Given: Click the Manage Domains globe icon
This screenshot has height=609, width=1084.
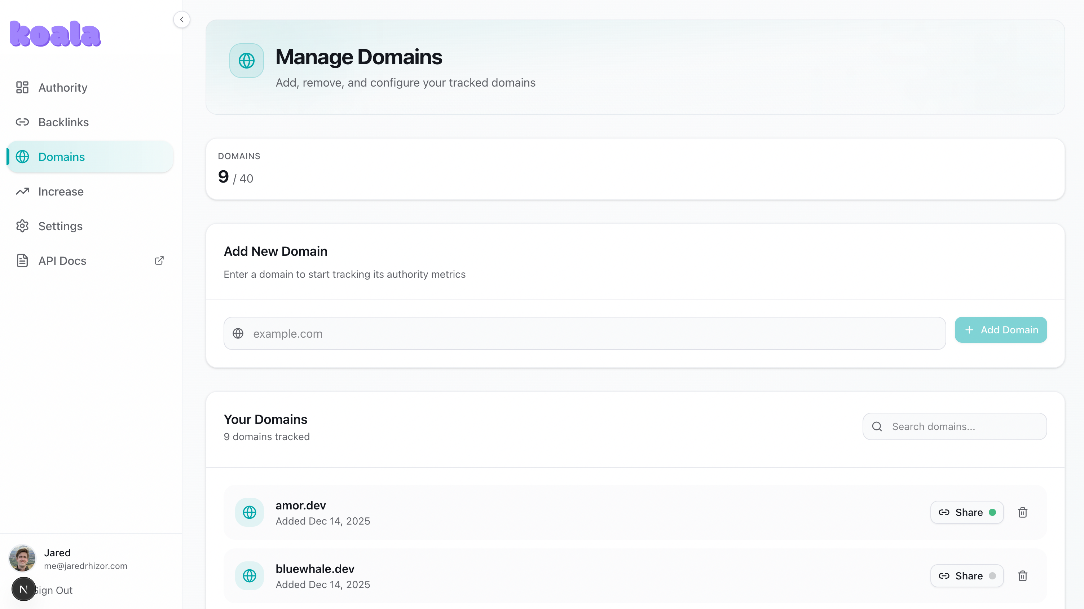Looking at the screenshot, I should click(x=247, y=61).
